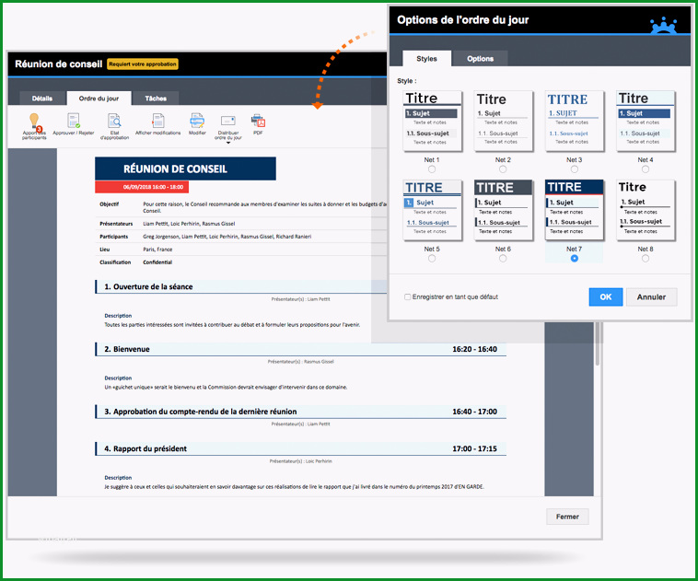Click the agenda vertical scrollbar
Screen dimensions: 698x581
597,343
